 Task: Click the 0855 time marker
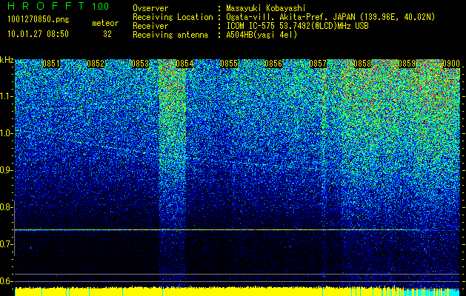[229, 64]
